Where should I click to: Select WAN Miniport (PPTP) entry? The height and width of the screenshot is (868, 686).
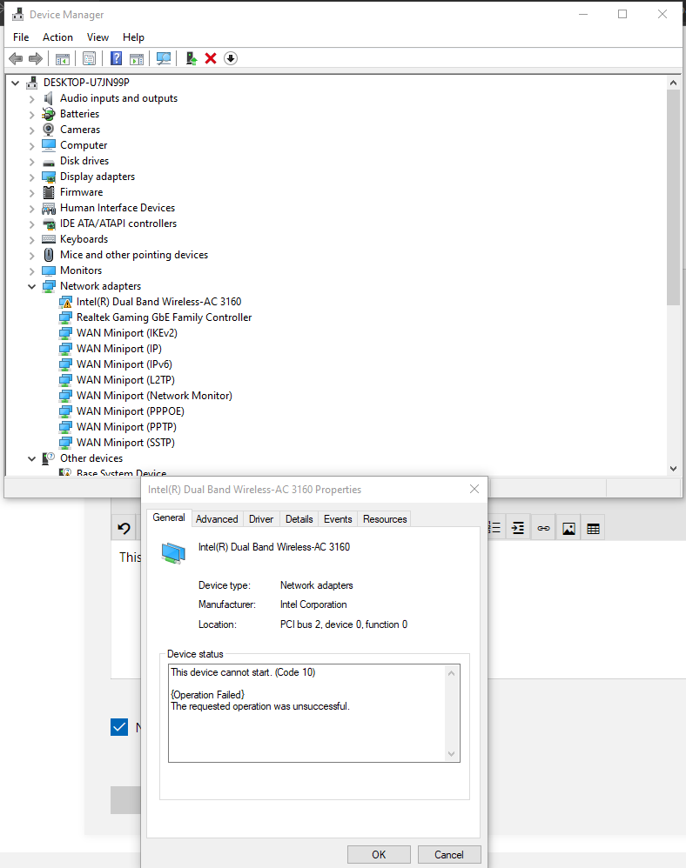tap(126, 427)
